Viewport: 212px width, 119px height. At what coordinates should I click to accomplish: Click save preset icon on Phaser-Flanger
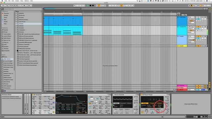click(169, 95)
